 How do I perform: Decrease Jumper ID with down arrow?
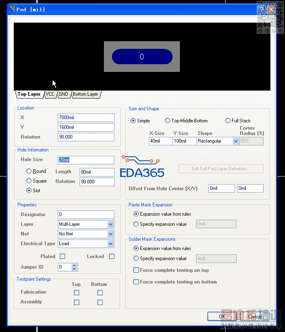point(74,269)
